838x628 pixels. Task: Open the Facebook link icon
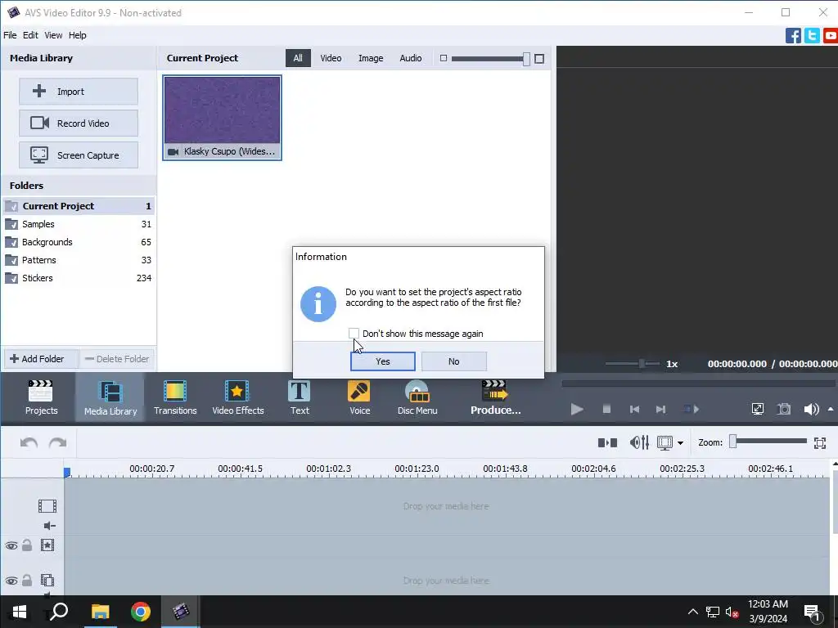pyautogui.click(x=793, y=36)
